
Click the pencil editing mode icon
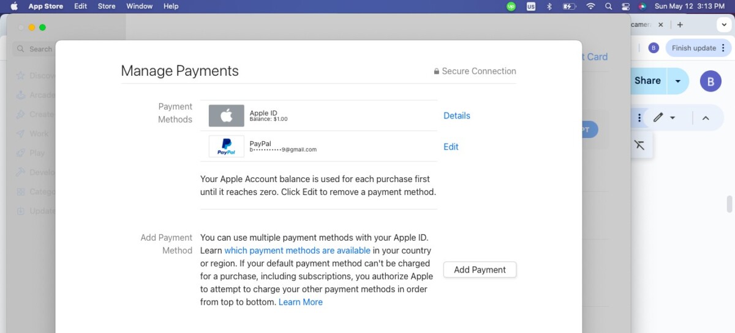point(658,118)
